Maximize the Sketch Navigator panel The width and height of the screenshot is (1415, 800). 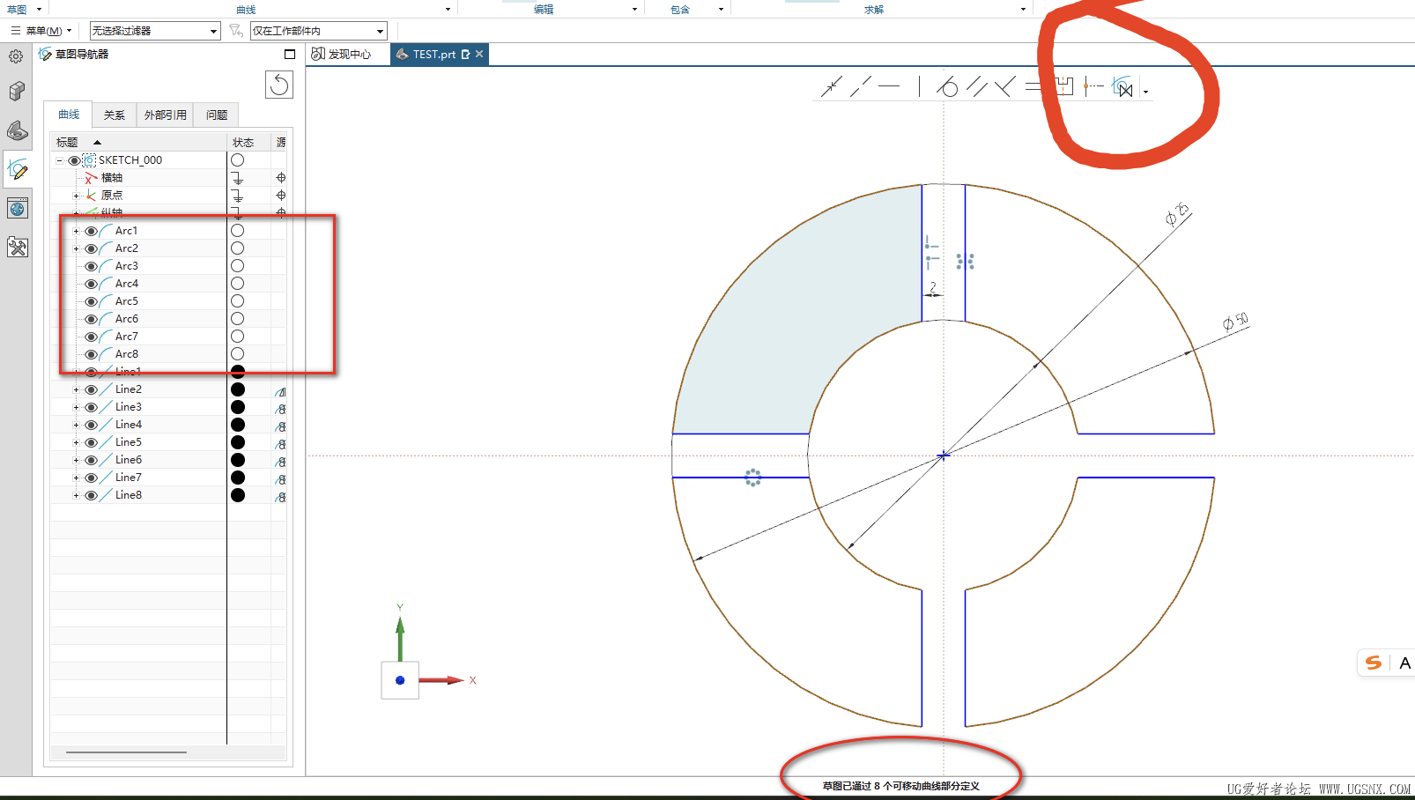(x=290, y=55)
